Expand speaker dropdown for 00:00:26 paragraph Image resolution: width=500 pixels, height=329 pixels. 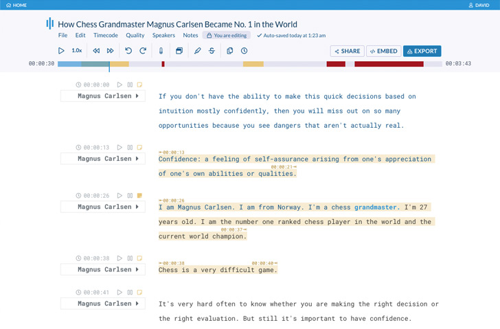point(137,207)
